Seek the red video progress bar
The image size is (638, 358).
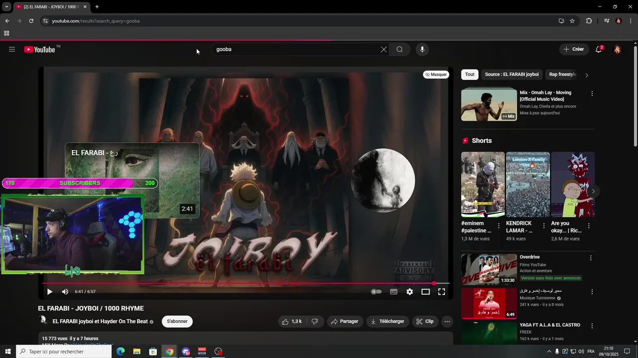pos(246,283)
